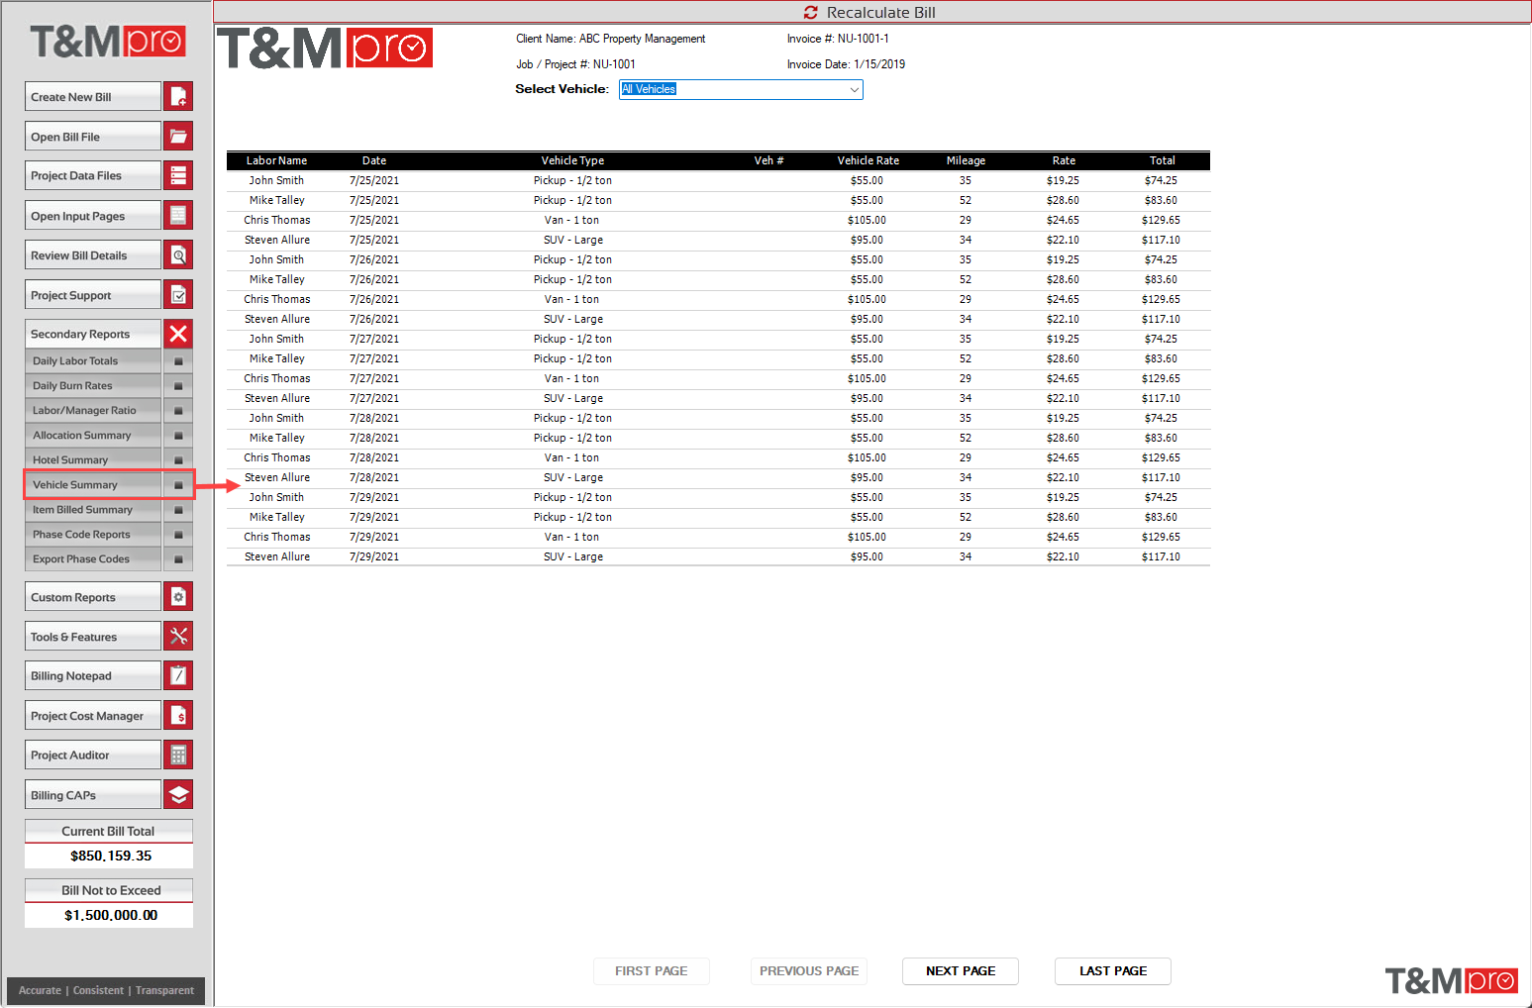Click the Mileage column header

(x=966, y=160)
